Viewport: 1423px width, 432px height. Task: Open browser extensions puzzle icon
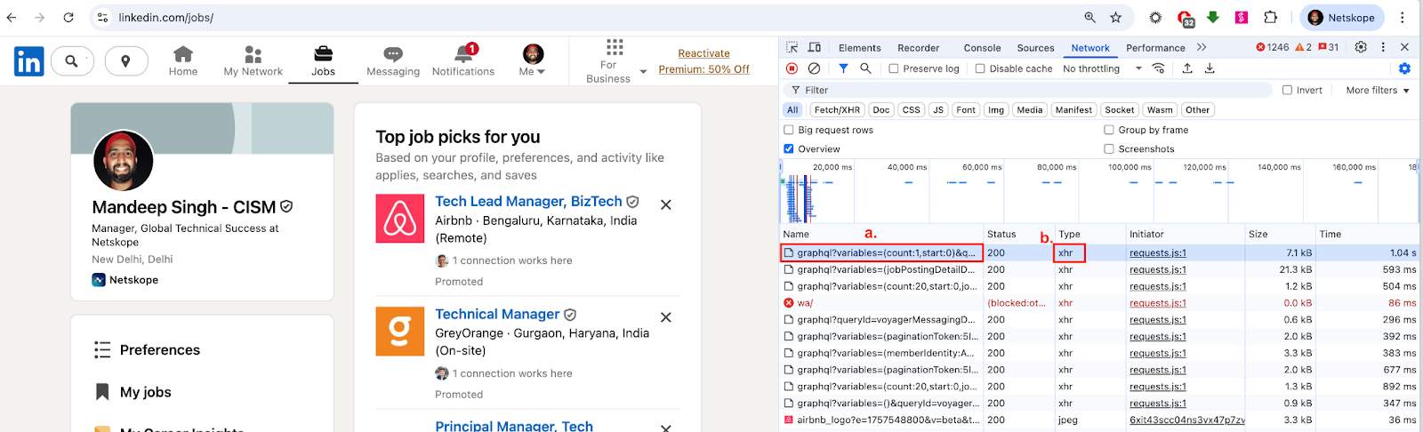pyautogui.click(x=1270, y=18)
